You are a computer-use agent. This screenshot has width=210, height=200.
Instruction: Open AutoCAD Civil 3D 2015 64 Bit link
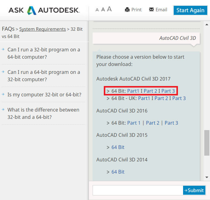click(x=118, y=147)
